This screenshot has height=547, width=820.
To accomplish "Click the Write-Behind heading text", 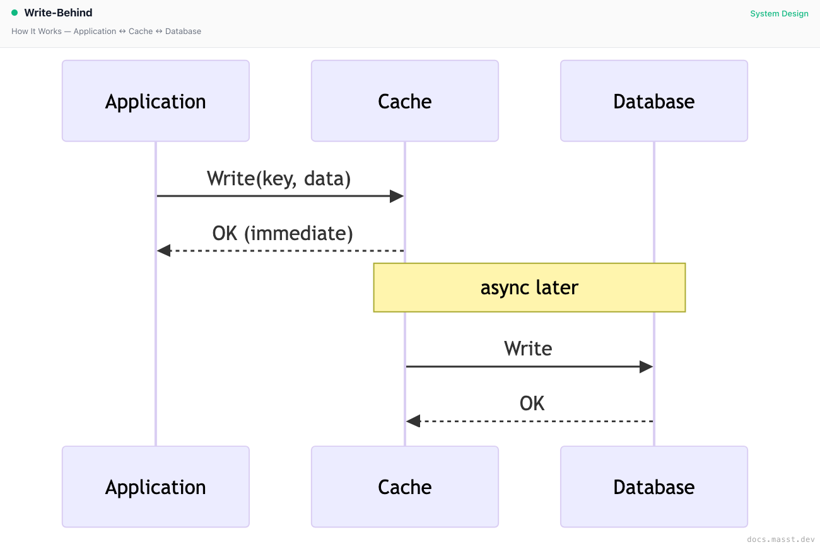I will tap(58, 13).
